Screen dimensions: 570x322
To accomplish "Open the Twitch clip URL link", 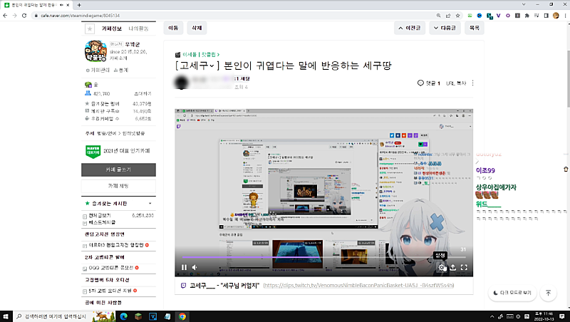I will point(358,285).
